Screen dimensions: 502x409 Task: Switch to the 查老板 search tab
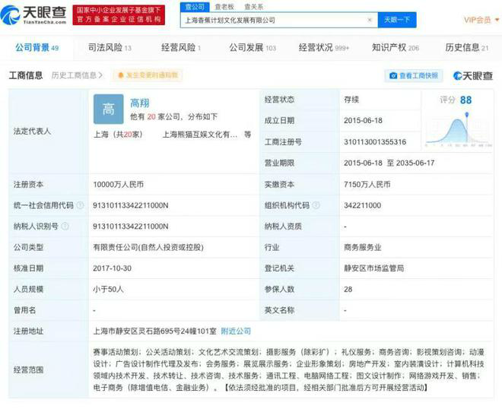tap(224, 7)
